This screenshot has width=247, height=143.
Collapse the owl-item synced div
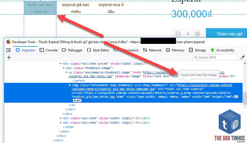(x=61, y=63)
